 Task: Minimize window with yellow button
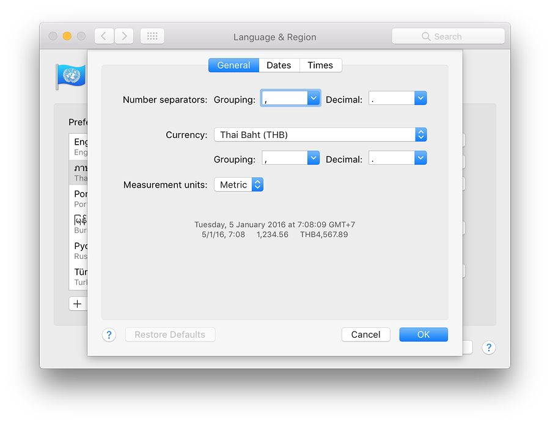click(67, 36)
